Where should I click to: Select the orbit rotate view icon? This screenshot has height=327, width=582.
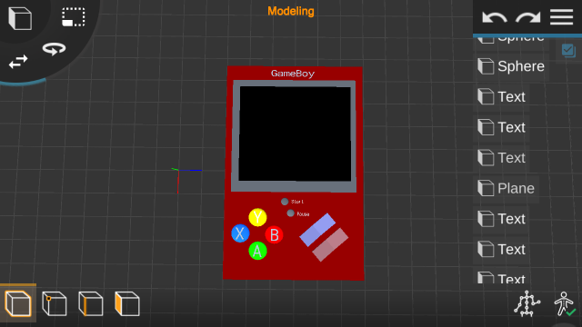pyautogui.click(x=54, y=49)
